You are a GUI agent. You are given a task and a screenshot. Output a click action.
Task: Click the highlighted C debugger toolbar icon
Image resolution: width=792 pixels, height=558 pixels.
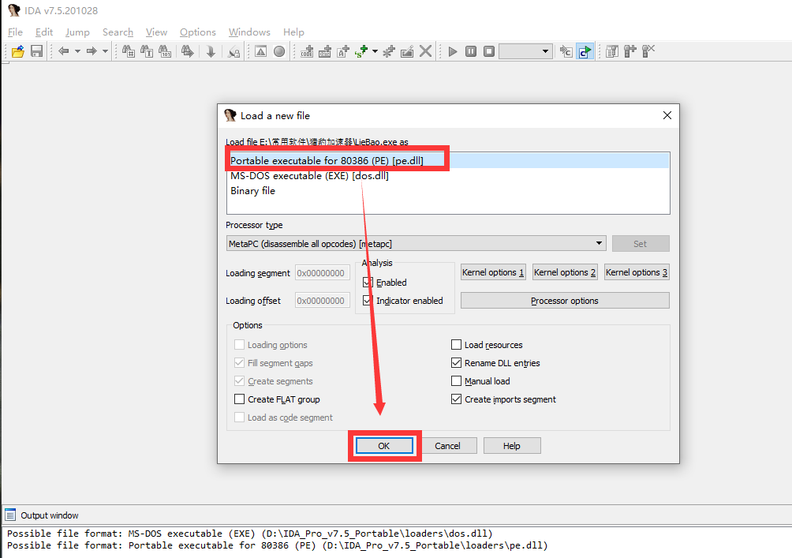pos(585,51)
